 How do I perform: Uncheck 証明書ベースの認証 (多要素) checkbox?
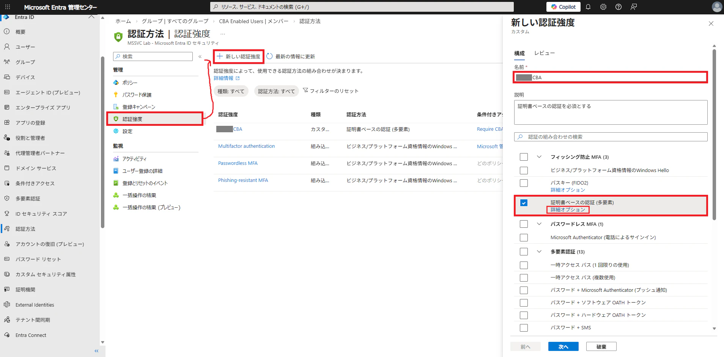point(524,203)
